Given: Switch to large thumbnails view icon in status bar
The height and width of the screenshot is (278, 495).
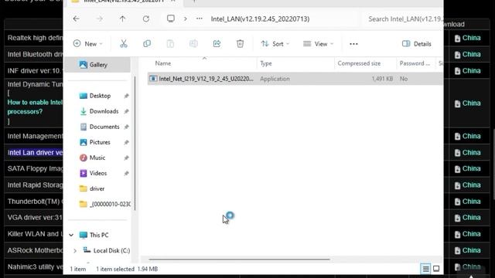Looking at the screenshot, I should click(436, 269).
